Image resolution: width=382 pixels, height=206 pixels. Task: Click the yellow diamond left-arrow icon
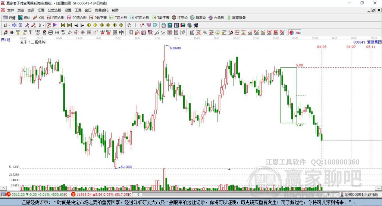coord(89,25)
